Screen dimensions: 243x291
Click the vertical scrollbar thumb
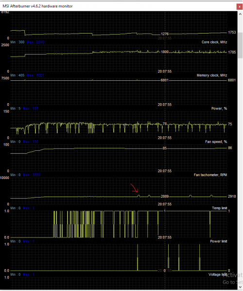(240, 45)
